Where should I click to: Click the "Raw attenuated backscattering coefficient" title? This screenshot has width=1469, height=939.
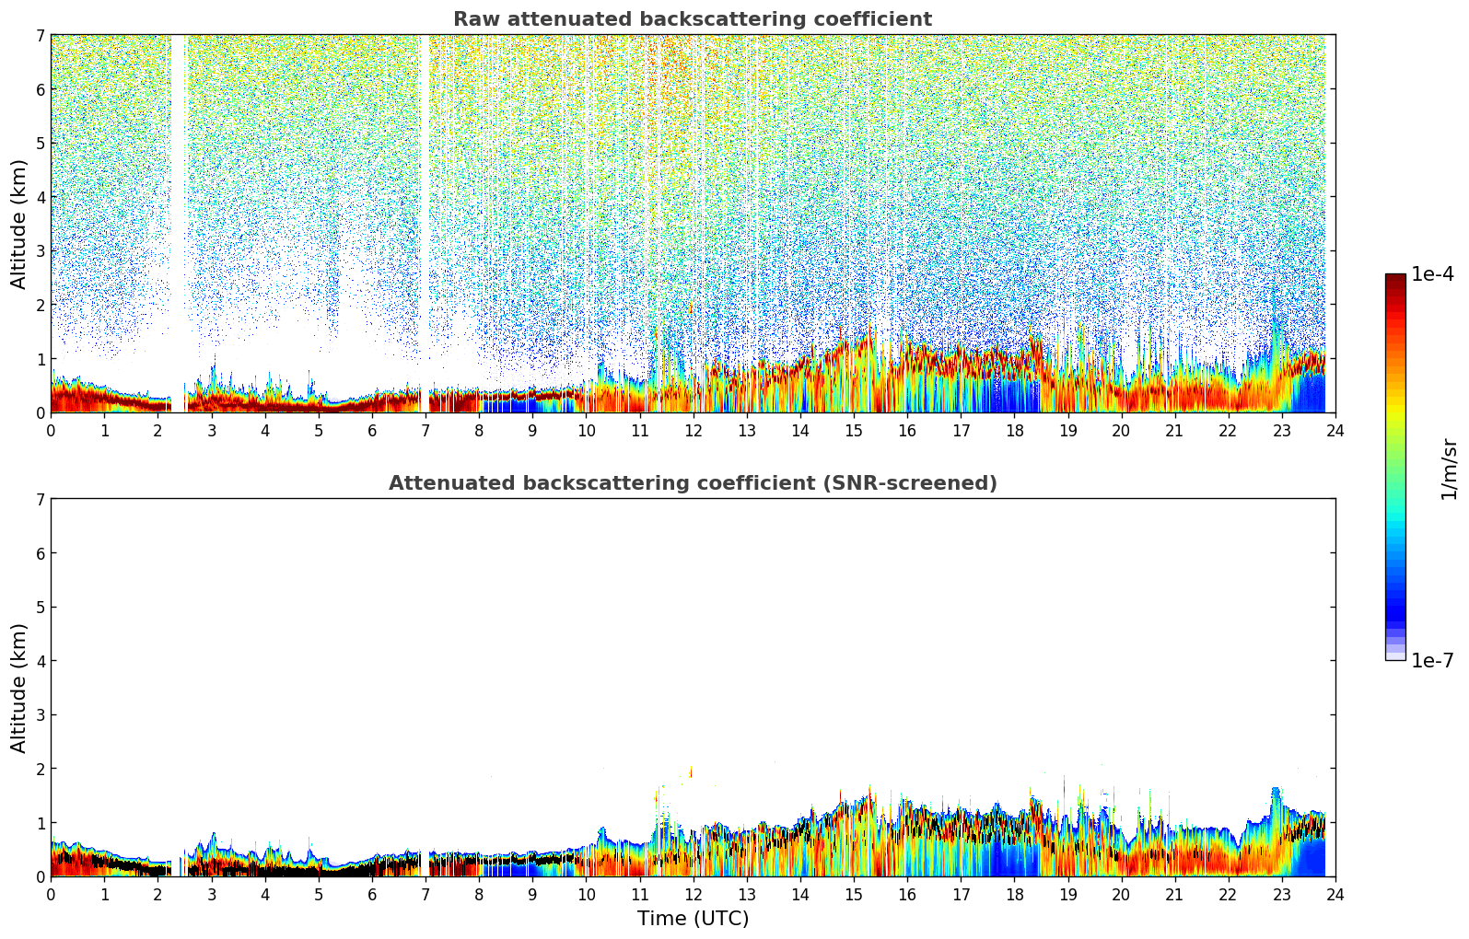[692, 19]
